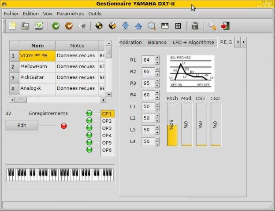Click the piano keyboard toolbar icon
Screen dimensions: 275x211
click(x=165, y=26)
